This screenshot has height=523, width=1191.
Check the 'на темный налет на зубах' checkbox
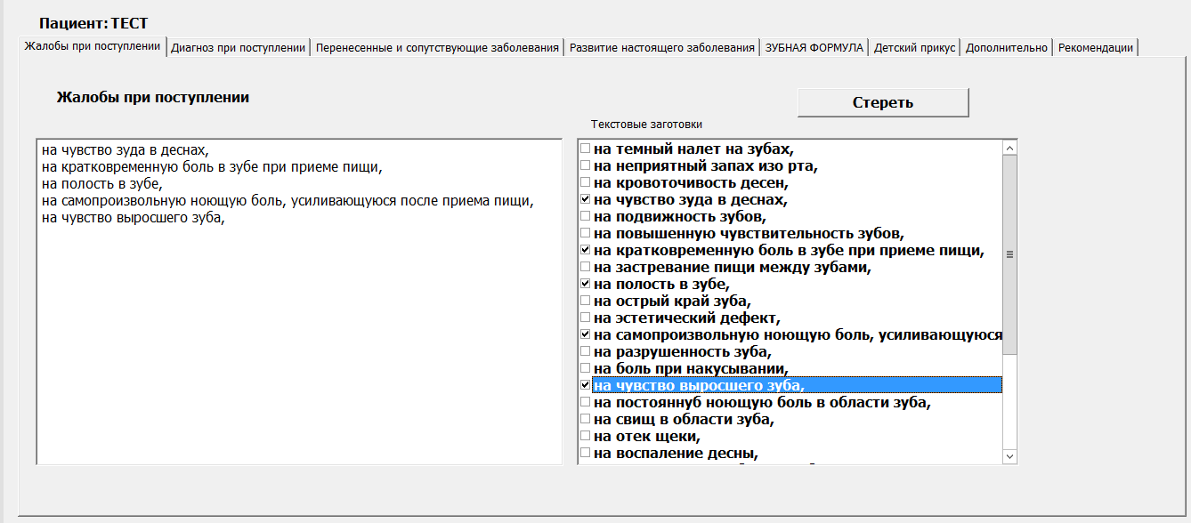(x=585, y=149)
